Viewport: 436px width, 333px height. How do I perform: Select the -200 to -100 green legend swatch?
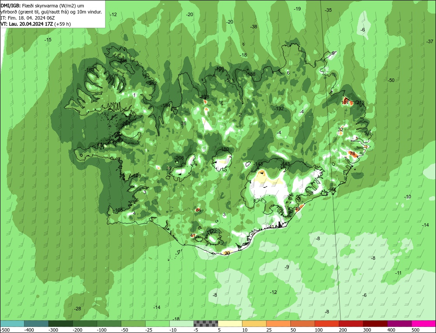point(85,323)
